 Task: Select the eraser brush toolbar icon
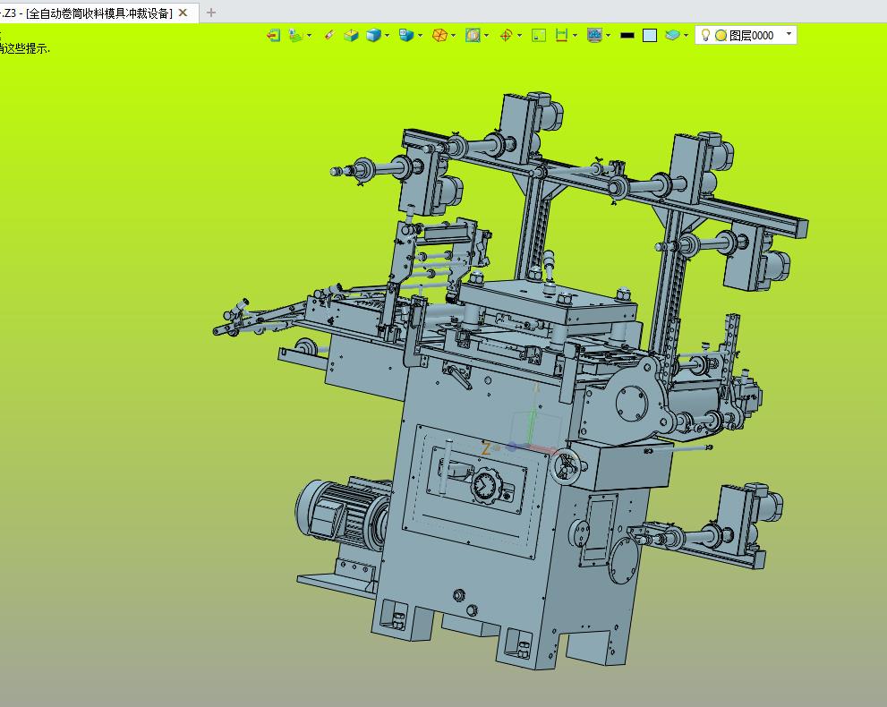329,36
